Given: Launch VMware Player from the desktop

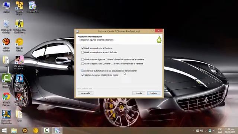Looking at the screenshot, I should pos(19,8).
